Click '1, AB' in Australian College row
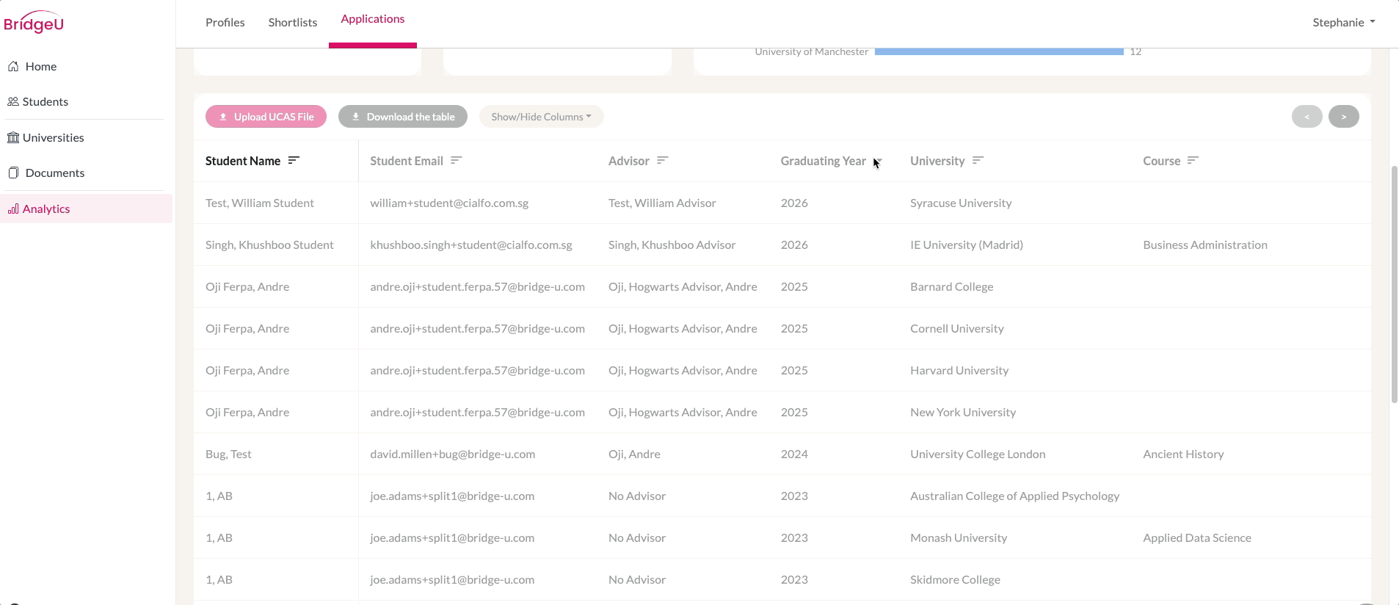Viewport: 1399px width, 605px height. tap(219, 496)
